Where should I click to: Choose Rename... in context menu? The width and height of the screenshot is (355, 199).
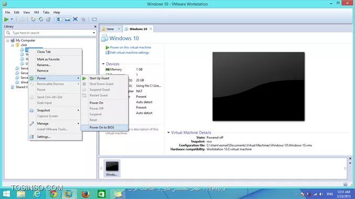43,65
